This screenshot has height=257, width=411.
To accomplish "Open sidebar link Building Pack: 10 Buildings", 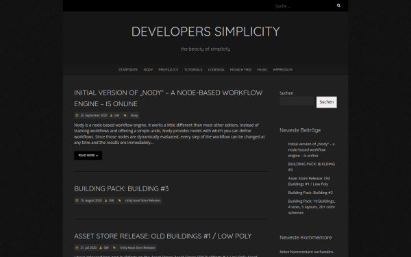I will (x=312, y=207).
